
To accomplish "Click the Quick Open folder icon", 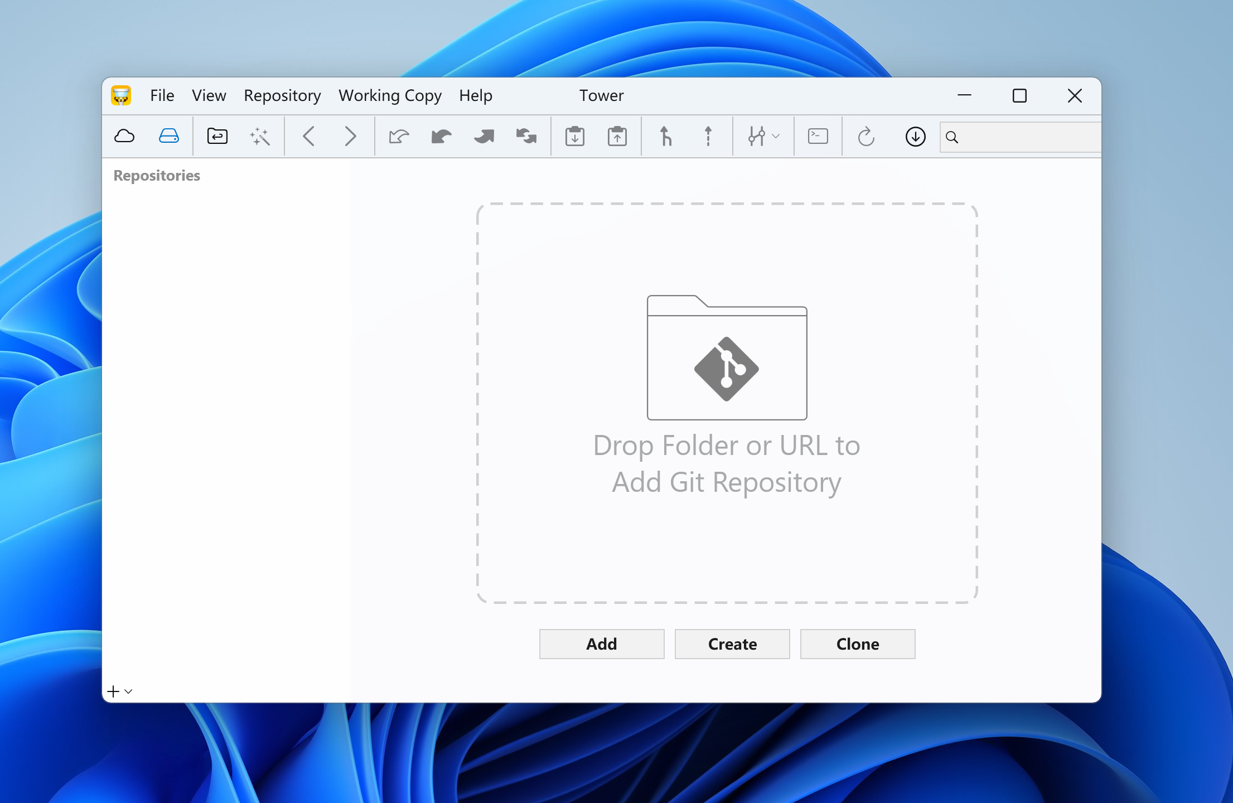I will click(x=217, y=136).
